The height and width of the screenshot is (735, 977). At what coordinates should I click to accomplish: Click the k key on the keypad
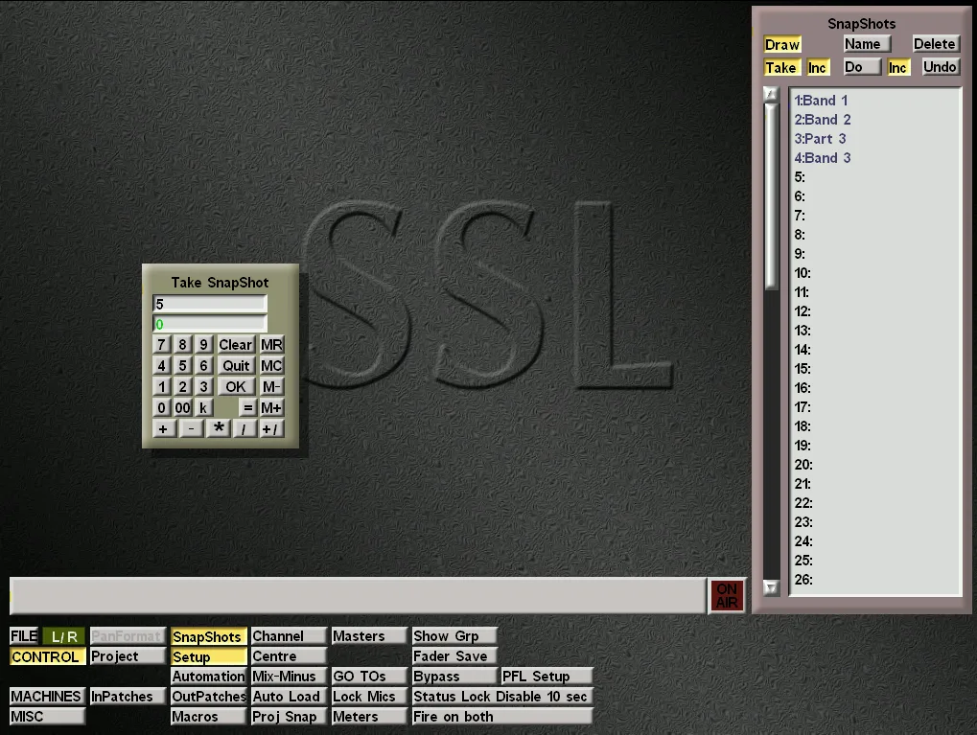tap(203, 408)
